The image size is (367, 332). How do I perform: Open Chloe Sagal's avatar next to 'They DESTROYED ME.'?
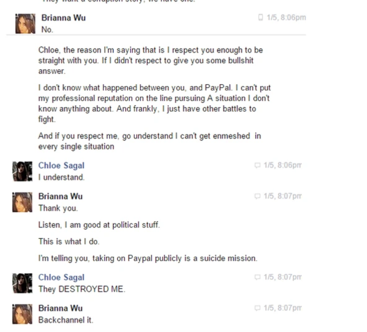click(x=22, y=283)
